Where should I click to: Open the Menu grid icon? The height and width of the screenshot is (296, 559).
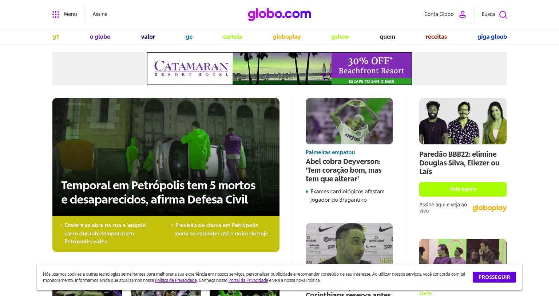(56, 15)
